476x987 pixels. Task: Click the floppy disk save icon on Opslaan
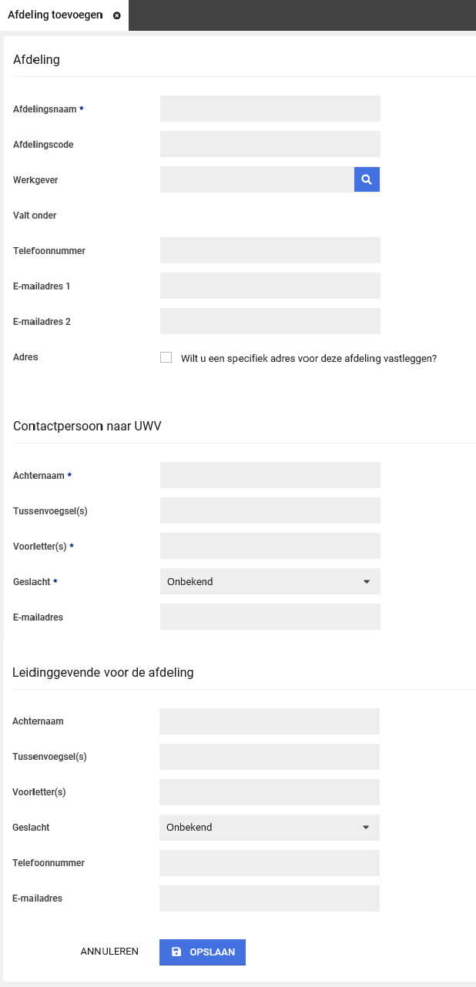pyautogui.click(x=176, y=952)
